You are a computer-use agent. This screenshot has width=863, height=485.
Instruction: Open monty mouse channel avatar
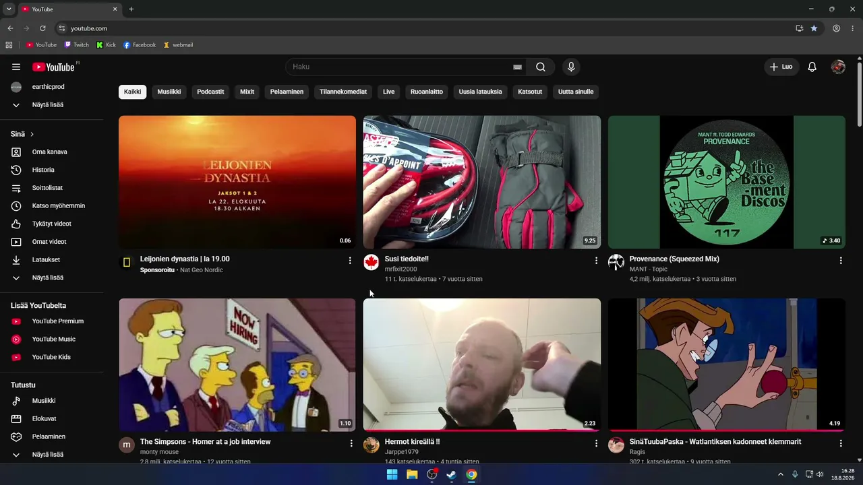(127, 445)
